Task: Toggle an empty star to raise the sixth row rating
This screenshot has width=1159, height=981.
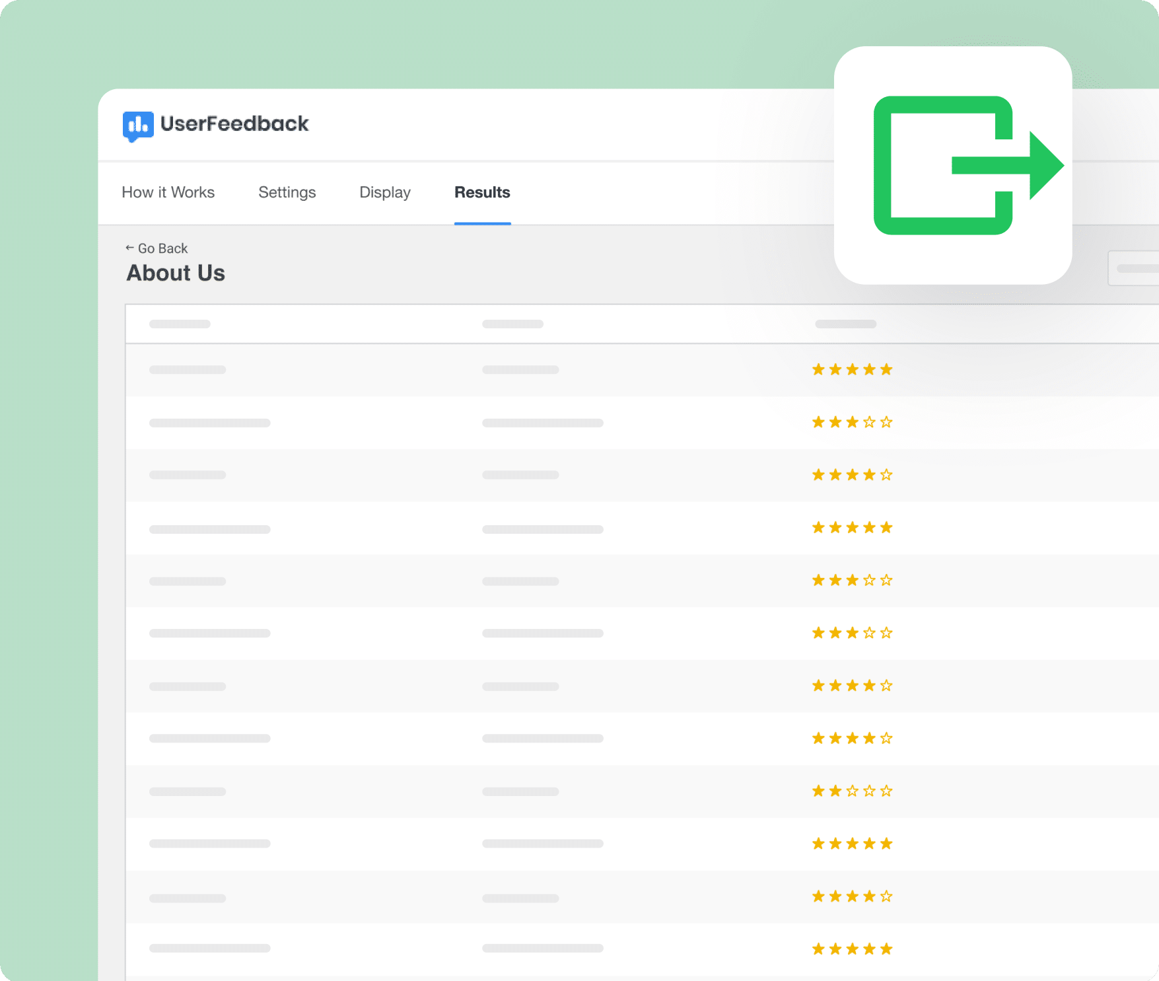Action: pos(868,632)
